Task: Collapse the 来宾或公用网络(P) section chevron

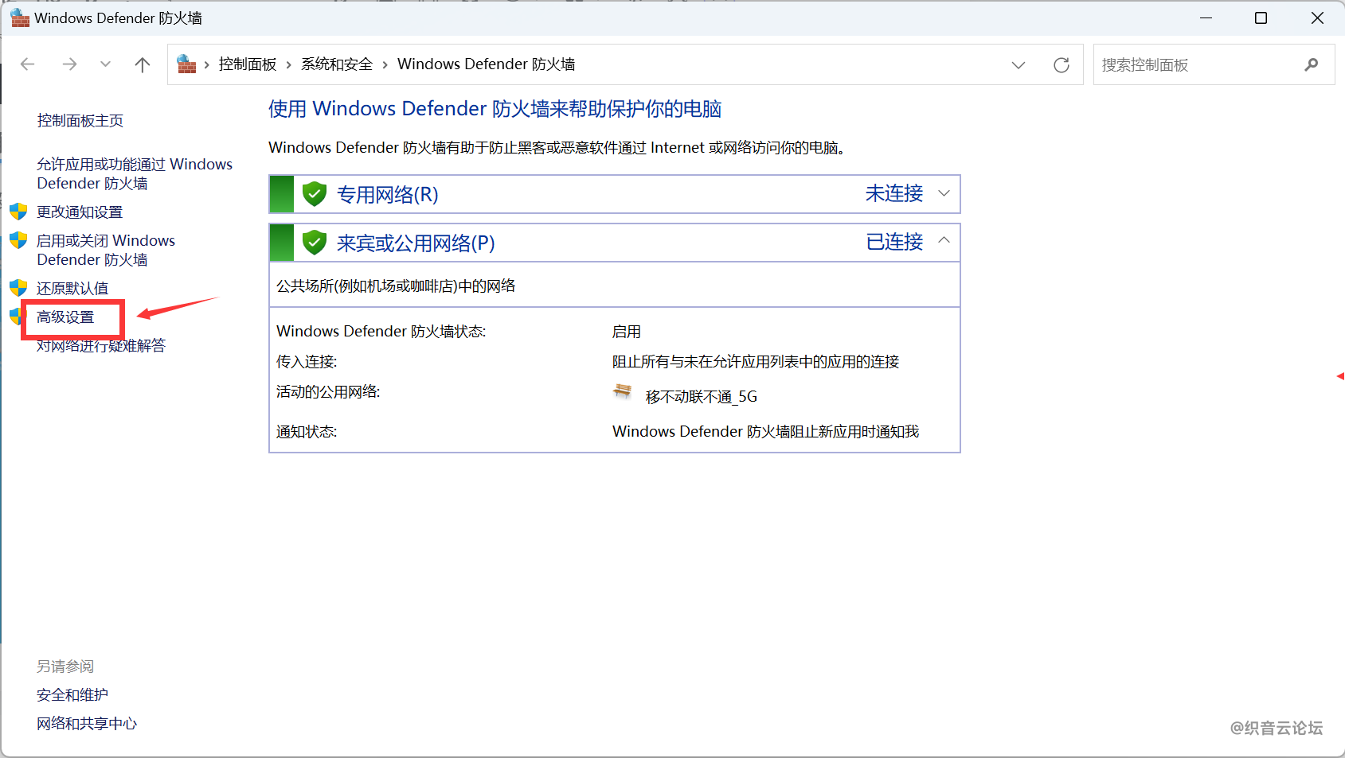Action: pos(944,241)
